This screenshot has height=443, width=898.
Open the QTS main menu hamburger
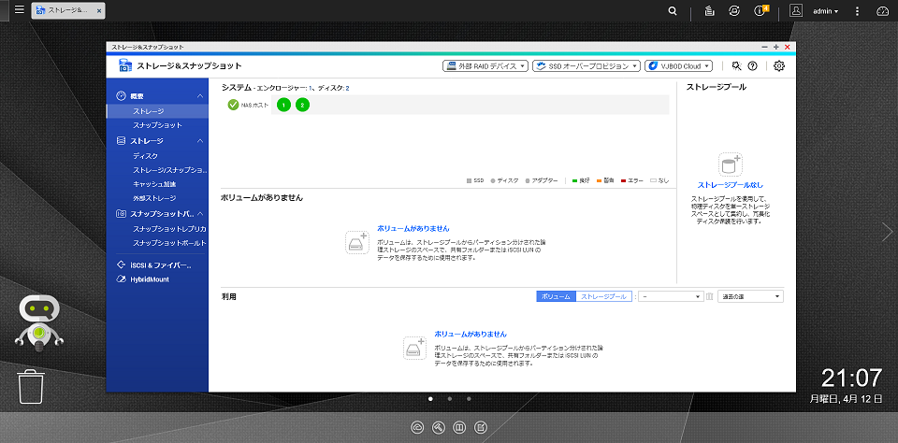(x=20, y=9)
